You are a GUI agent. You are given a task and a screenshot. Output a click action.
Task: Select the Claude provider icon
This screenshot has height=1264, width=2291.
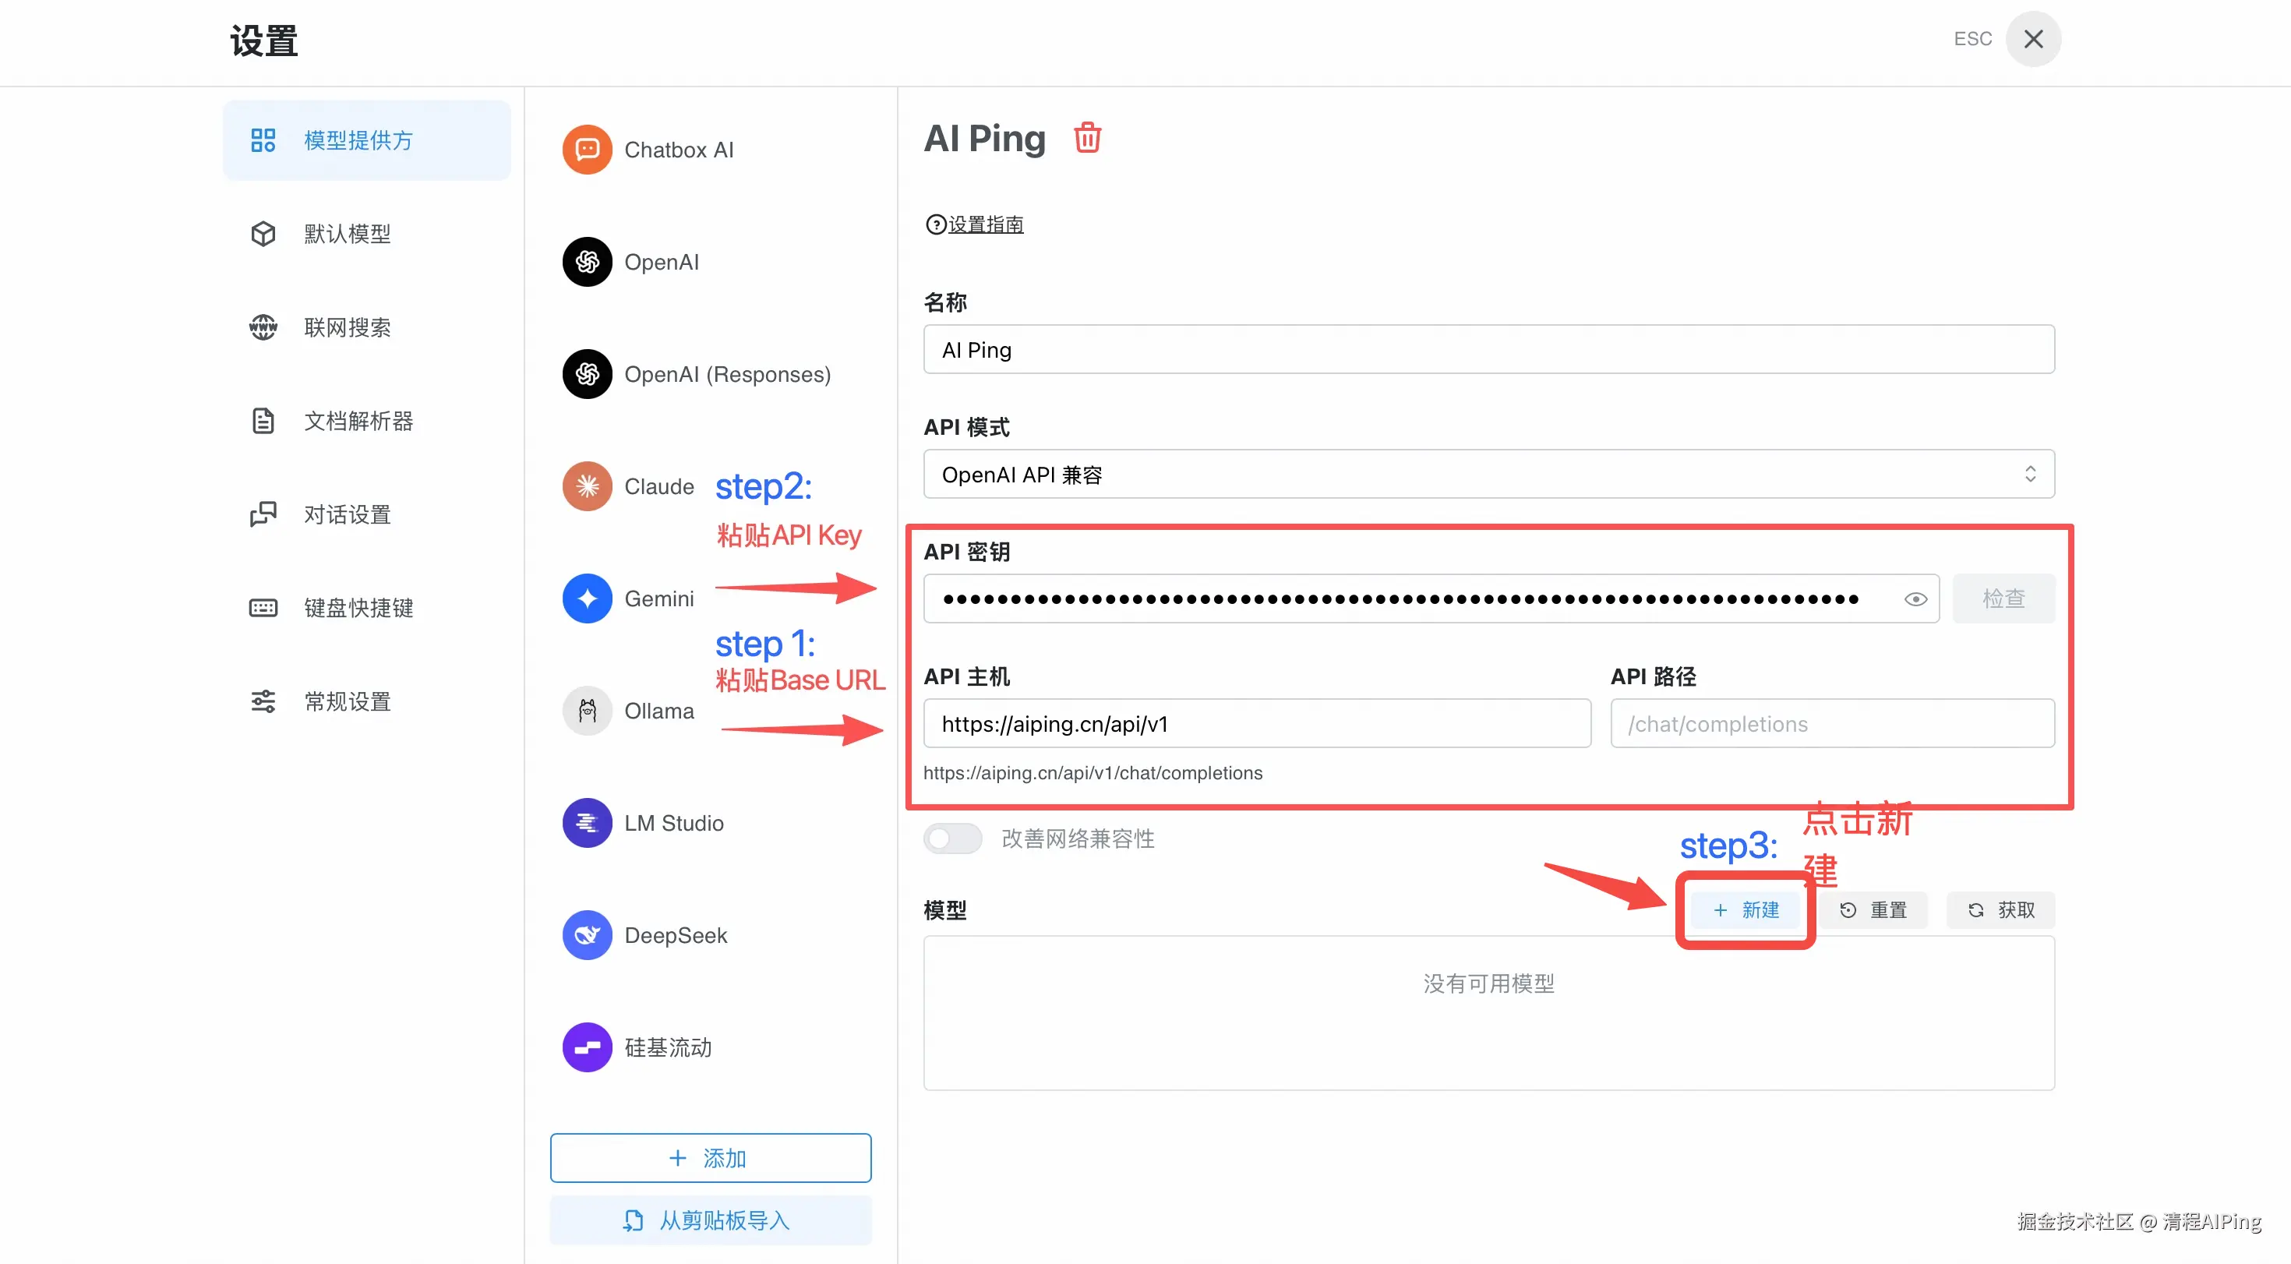tap(587, 486)
